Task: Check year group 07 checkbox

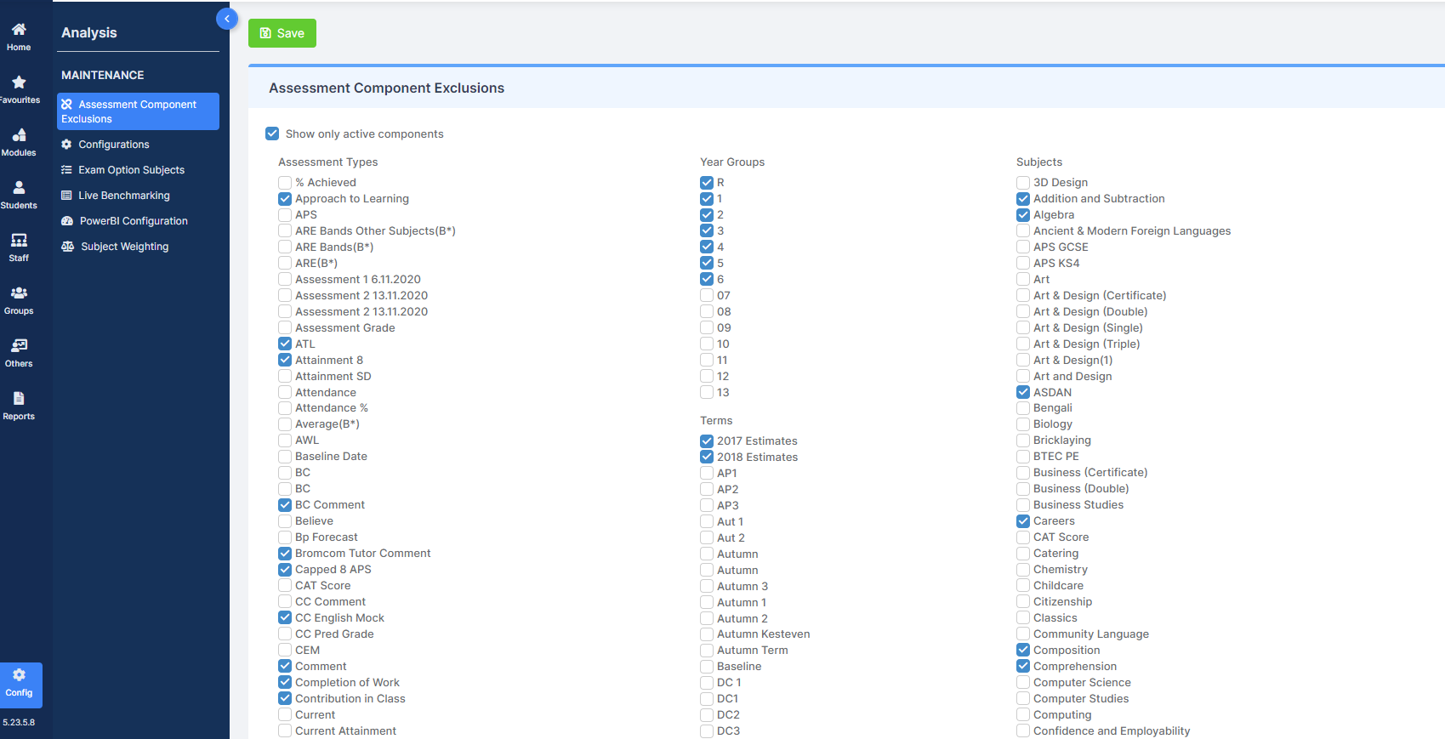Action: click(707, 296)
